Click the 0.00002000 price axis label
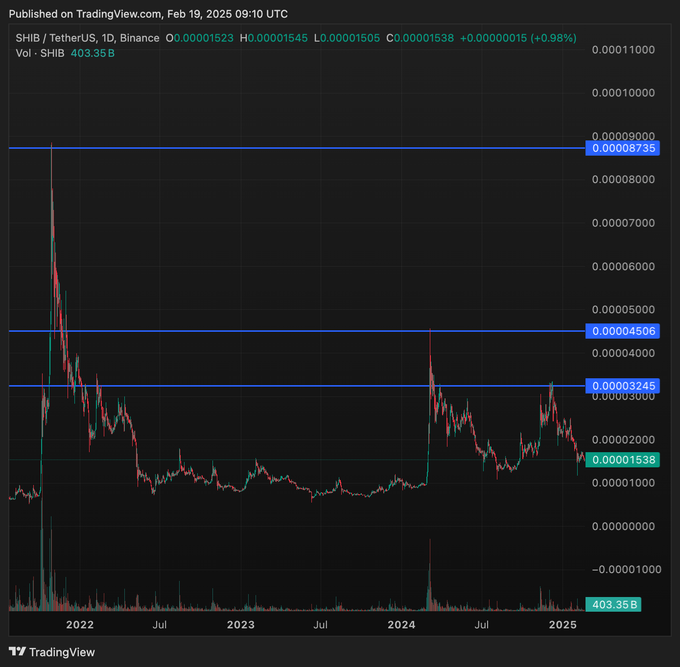The height and width of the screenshot is (667, 680). click(623, 439)
